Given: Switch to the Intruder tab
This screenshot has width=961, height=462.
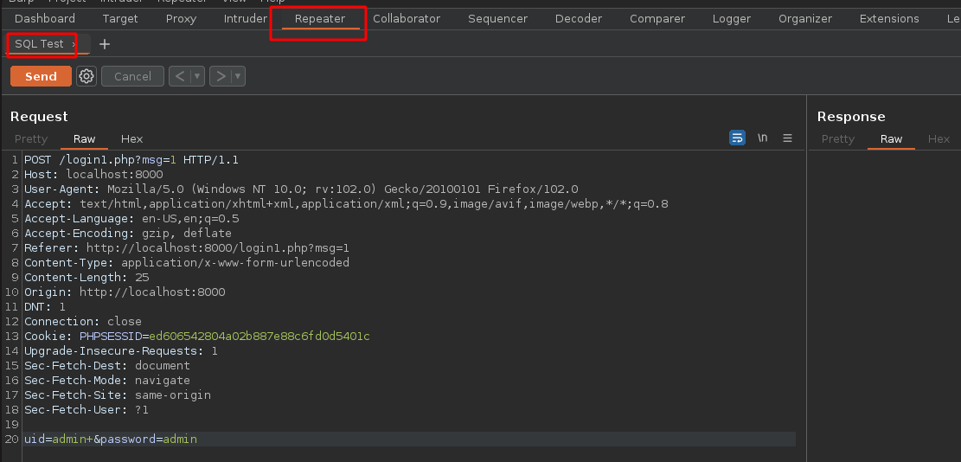Looking at the screenshot, I should coord(245,18).
